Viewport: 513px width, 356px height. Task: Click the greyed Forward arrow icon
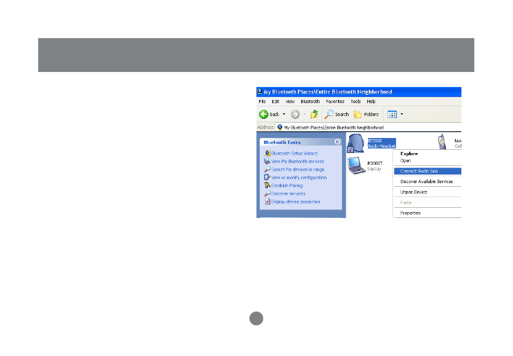(x=295, y=114)
